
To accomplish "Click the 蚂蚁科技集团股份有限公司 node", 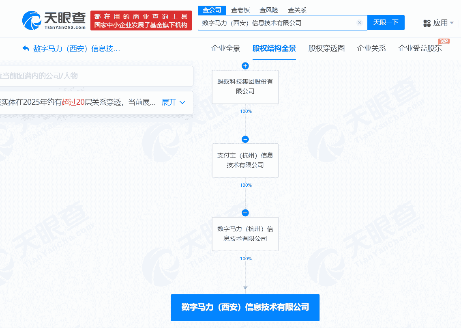I will (245, 86).
